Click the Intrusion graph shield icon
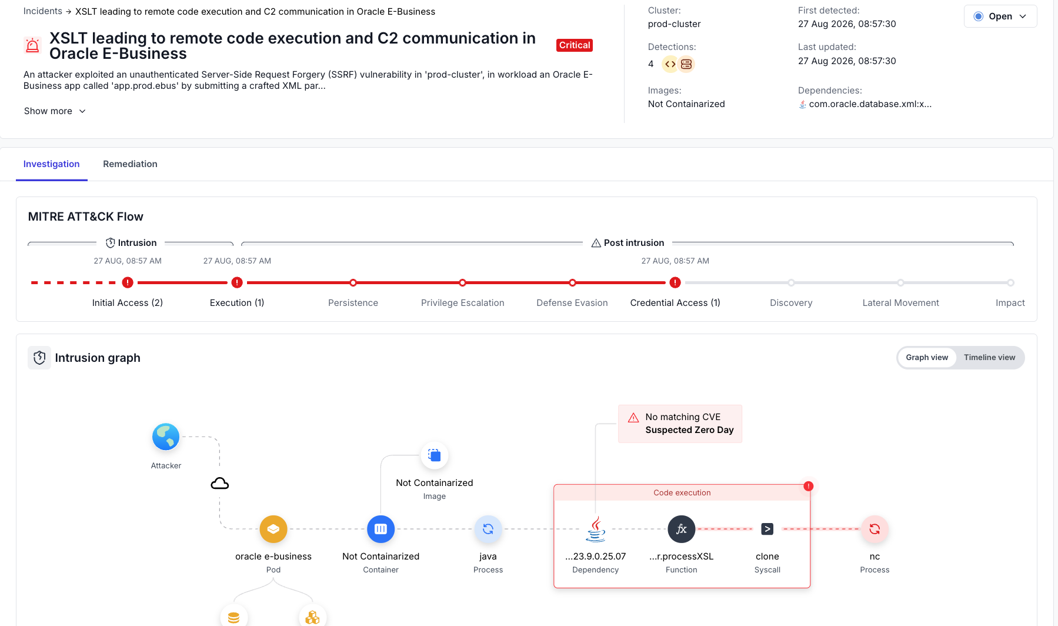The width and height of the screenshot is (1058, 626). click(x=39, y=358)
